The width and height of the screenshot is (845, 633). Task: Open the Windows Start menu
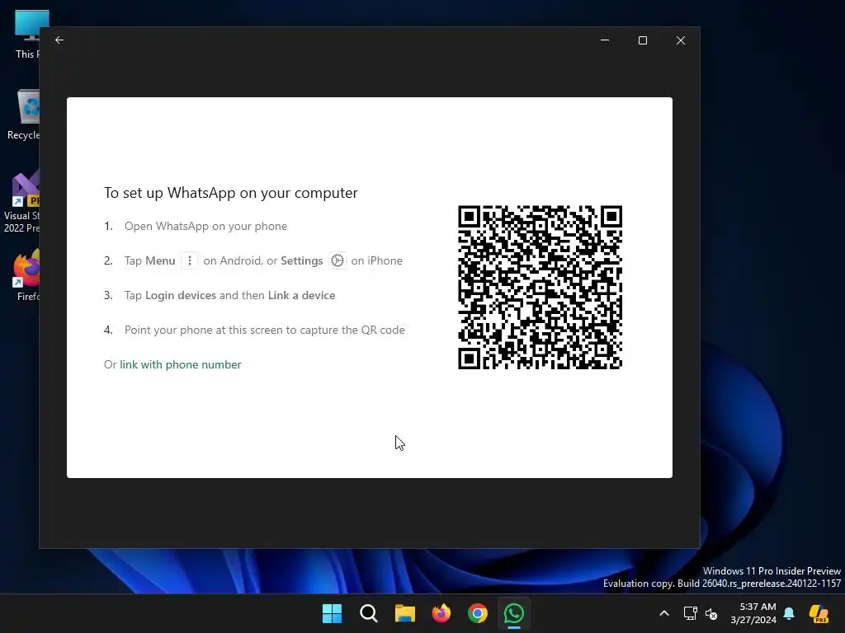click(332, 613)
